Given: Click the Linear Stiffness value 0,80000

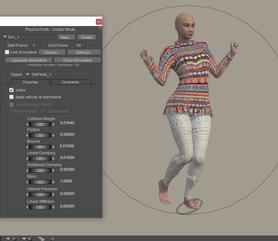Looking at the screenshot, I should point(67,206).
